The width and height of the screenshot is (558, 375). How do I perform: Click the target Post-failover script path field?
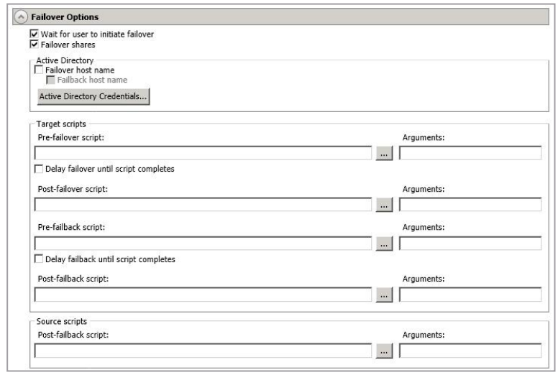tap(203, 205)
